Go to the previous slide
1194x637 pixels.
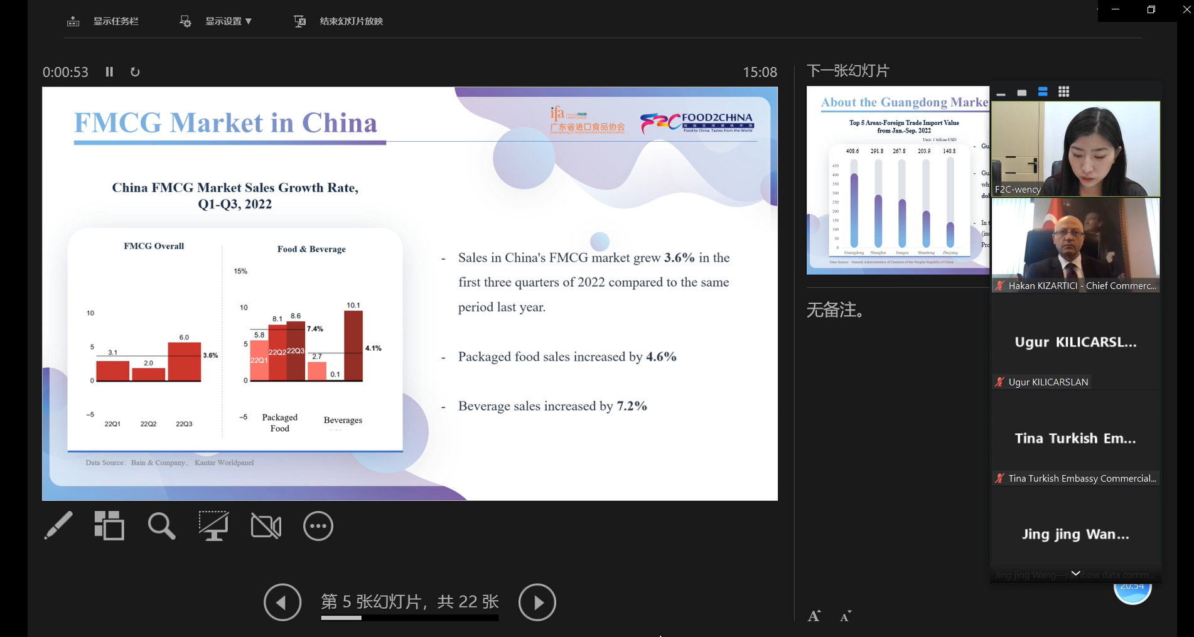click(282, 602)
